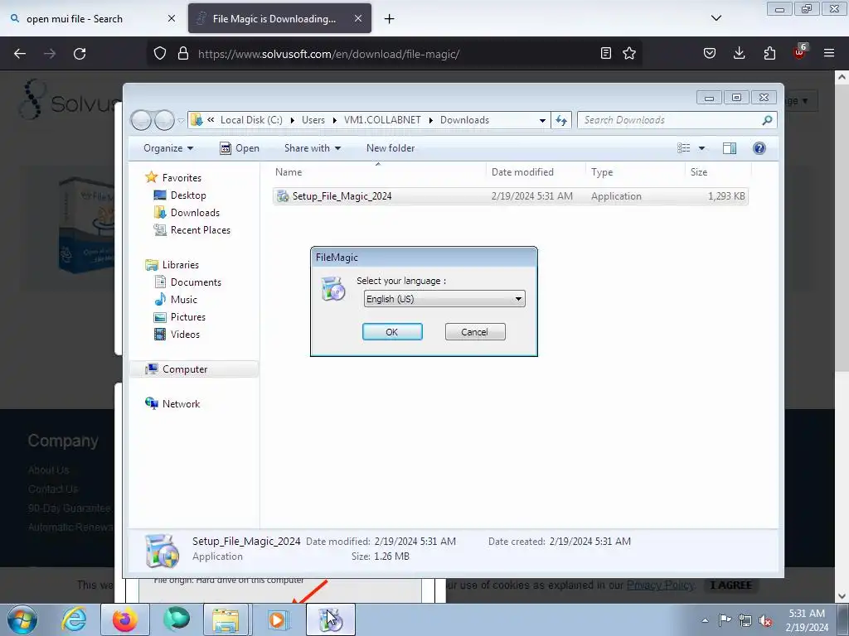
Task: Click the muted volume tray icon
Action: coord(765,620)
